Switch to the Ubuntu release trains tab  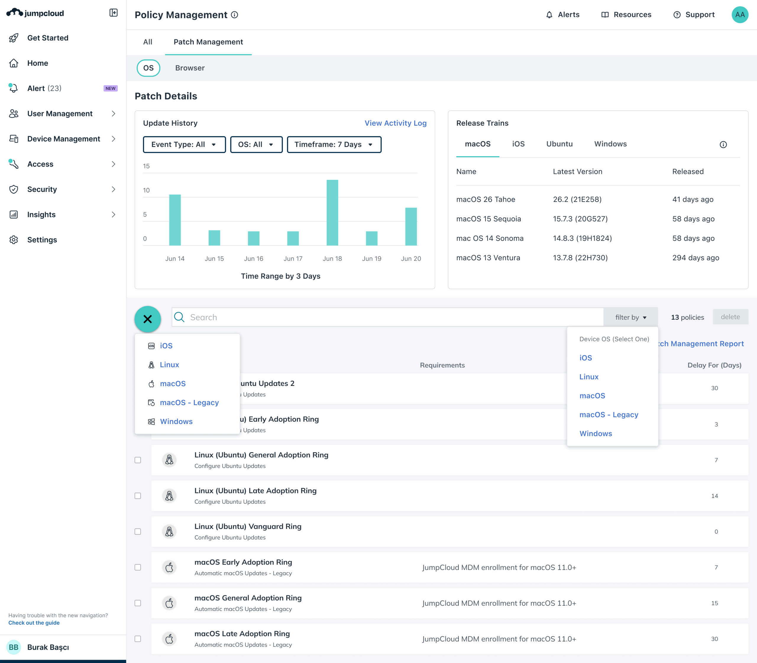coord(559,144)
